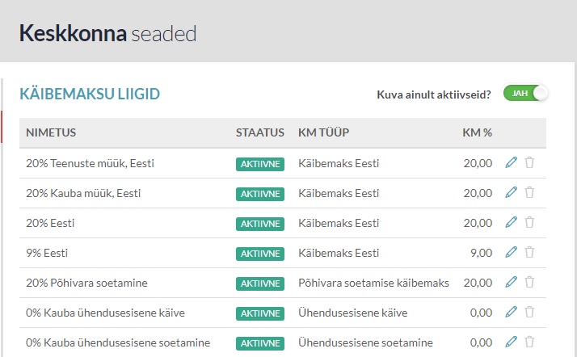Toggle the Kuva ainult aktiivseid switch
The width and height of the screenshot is (577, 357).
(x=525, y=94)
